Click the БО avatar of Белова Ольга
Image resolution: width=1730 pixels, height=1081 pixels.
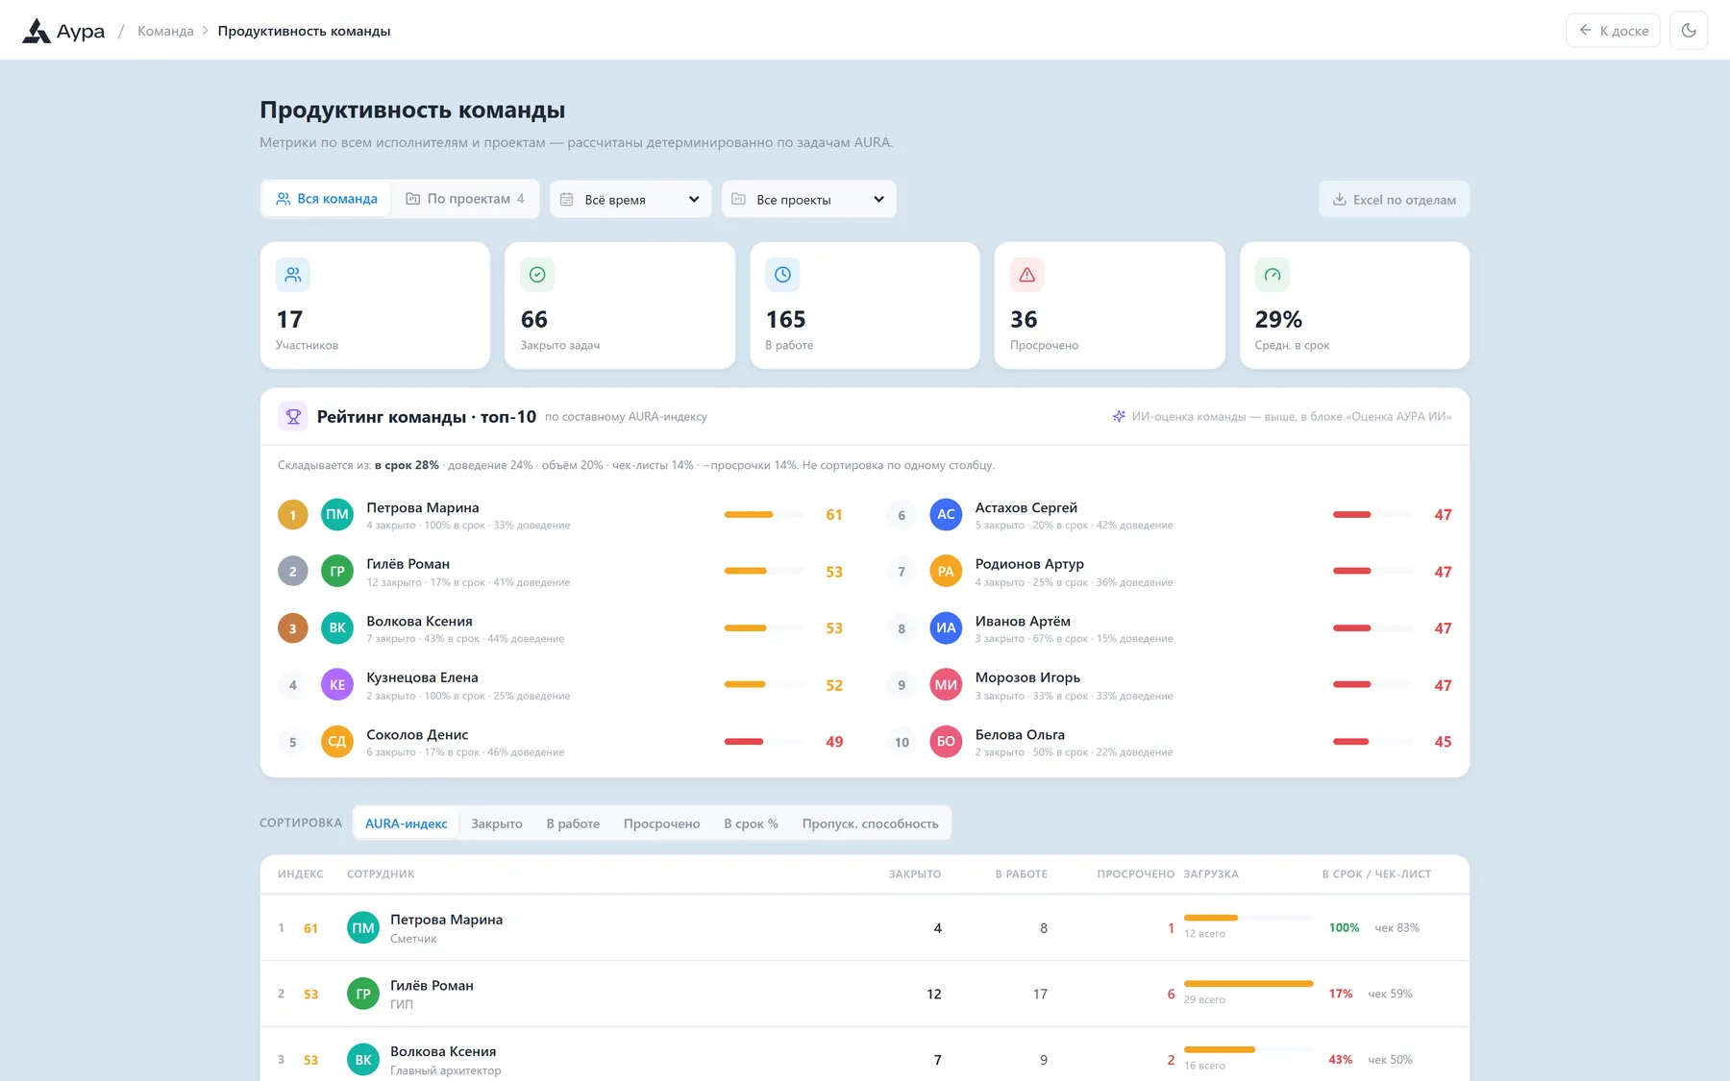pos(946,742)
